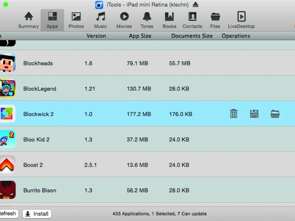Screen dimensions: 295x221
Task: Select the Boost 2 name
Action: click(33, 165)
